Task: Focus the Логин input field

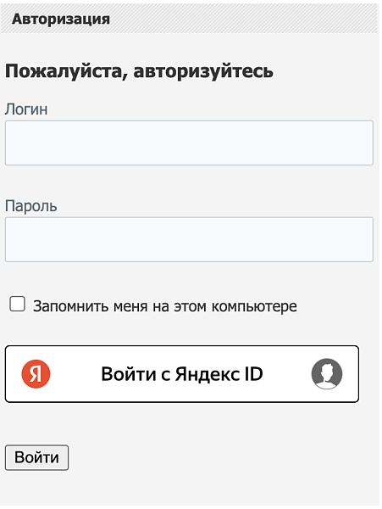Action: tap(189, 143)
